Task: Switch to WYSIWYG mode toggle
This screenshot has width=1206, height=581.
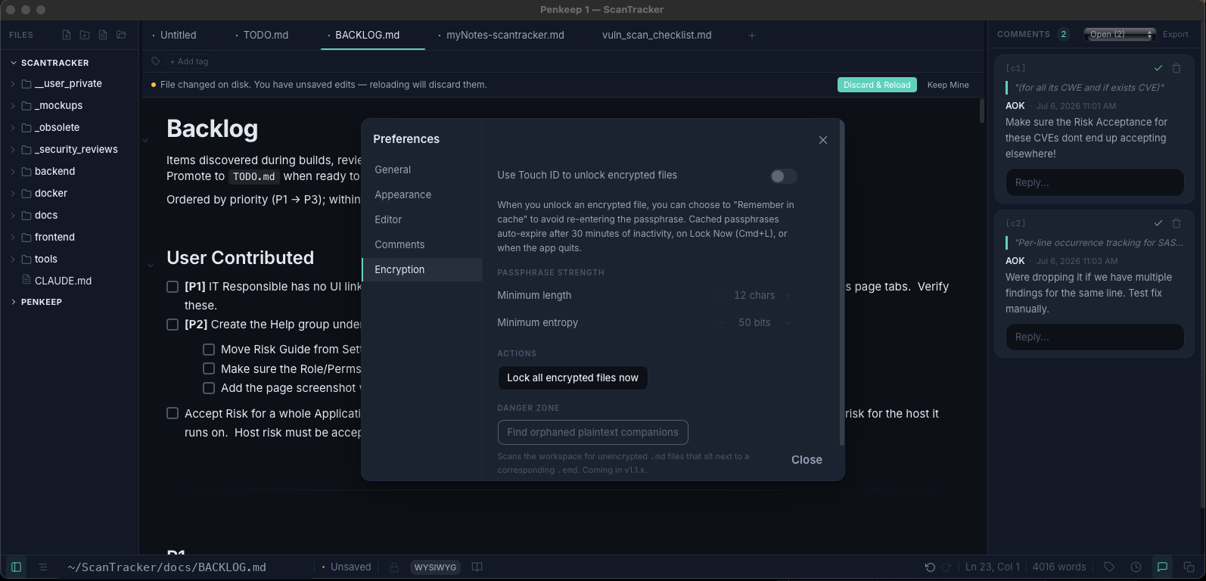Action: coord(435,567)
